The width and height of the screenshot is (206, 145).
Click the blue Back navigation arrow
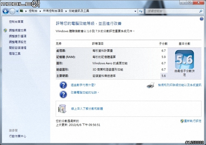[x=5, y=11]
